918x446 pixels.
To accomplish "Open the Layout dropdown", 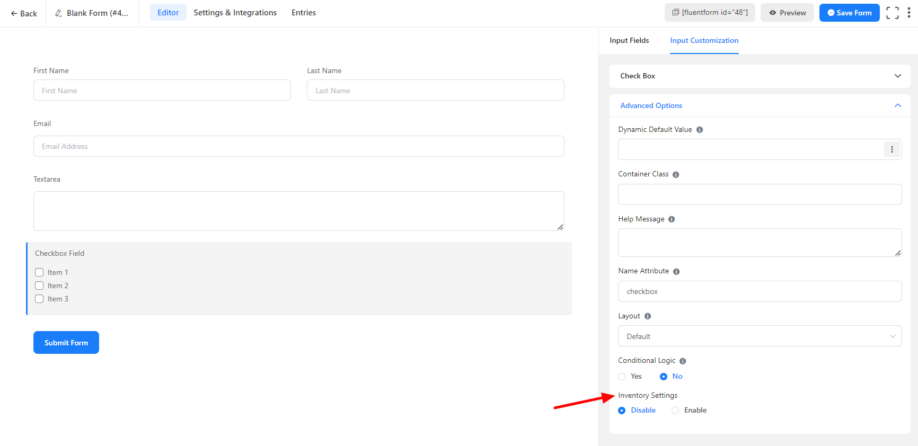I will click(x=760, y=336).
